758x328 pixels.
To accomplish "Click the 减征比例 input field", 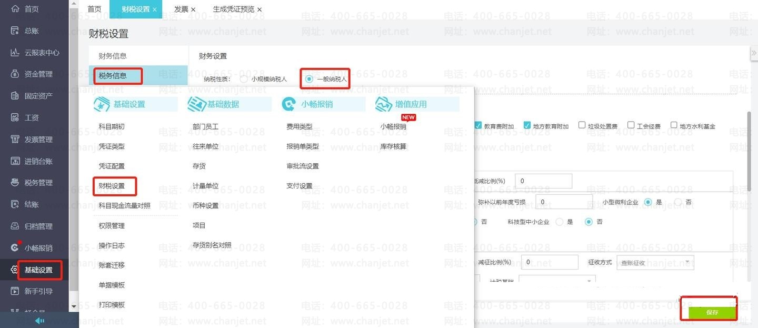I will [x=550, y=262].
